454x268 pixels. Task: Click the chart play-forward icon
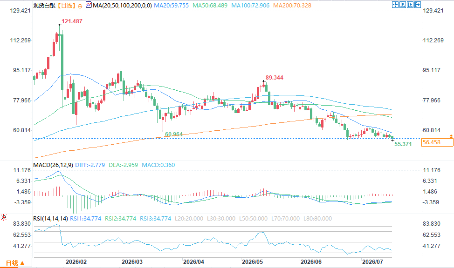(410, 5)
